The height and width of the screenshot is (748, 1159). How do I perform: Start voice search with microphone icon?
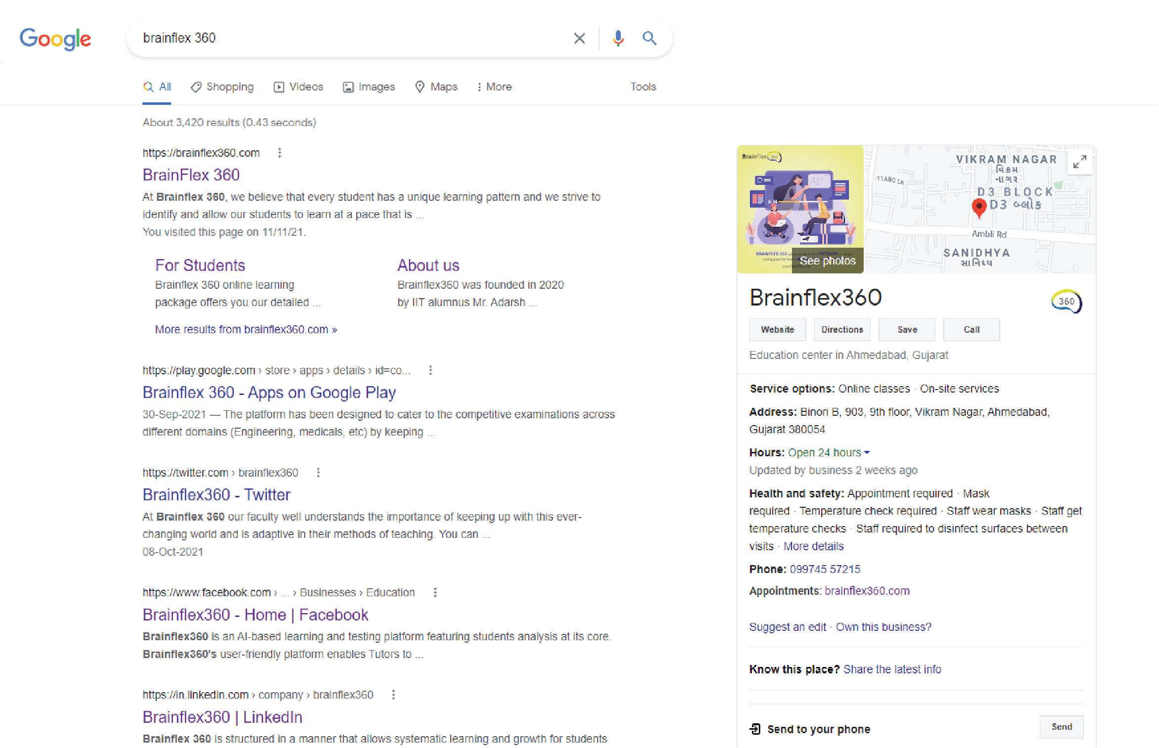618,38
